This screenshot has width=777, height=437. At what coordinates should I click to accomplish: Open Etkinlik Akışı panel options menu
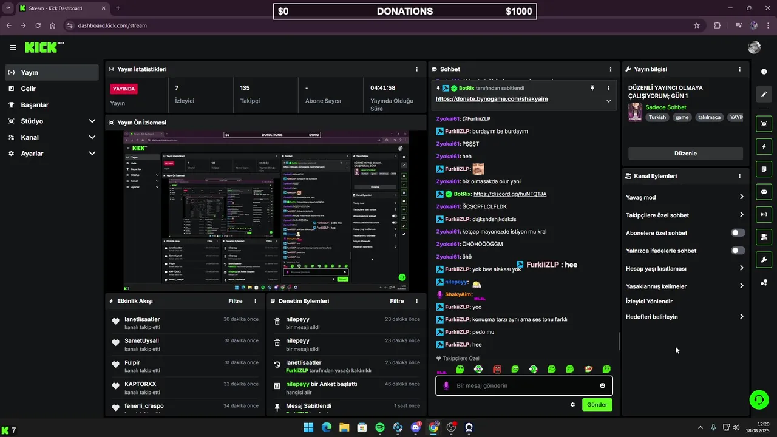coord(255,301)
